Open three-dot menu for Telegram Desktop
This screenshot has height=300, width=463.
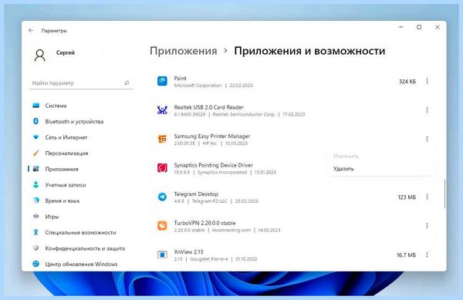point(427,197)
